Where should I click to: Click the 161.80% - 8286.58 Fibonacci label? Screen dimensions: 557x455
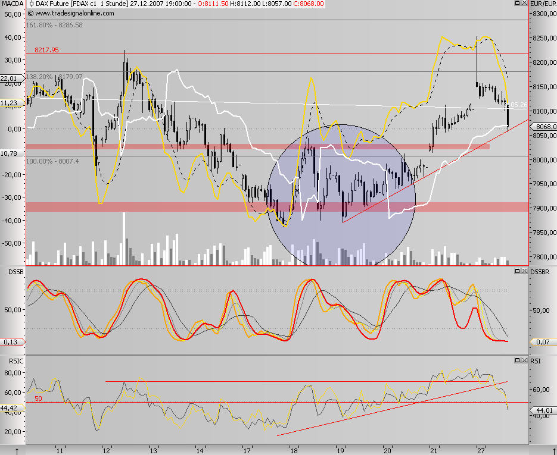coord(54,25)
